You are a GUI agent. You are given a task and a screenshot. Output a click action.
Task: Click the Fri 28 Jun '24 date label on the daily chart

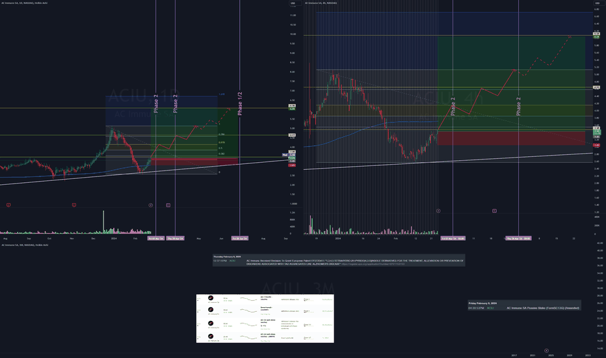[x=240, y=238]
